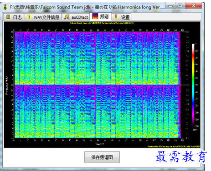Select the auCDtect tab label
Screen dimensions: 211x171
click(x=80, y=17)
